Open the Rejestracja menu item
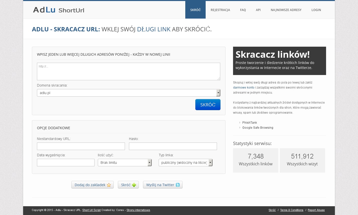 pyautogui.click(x=220, y=10)
